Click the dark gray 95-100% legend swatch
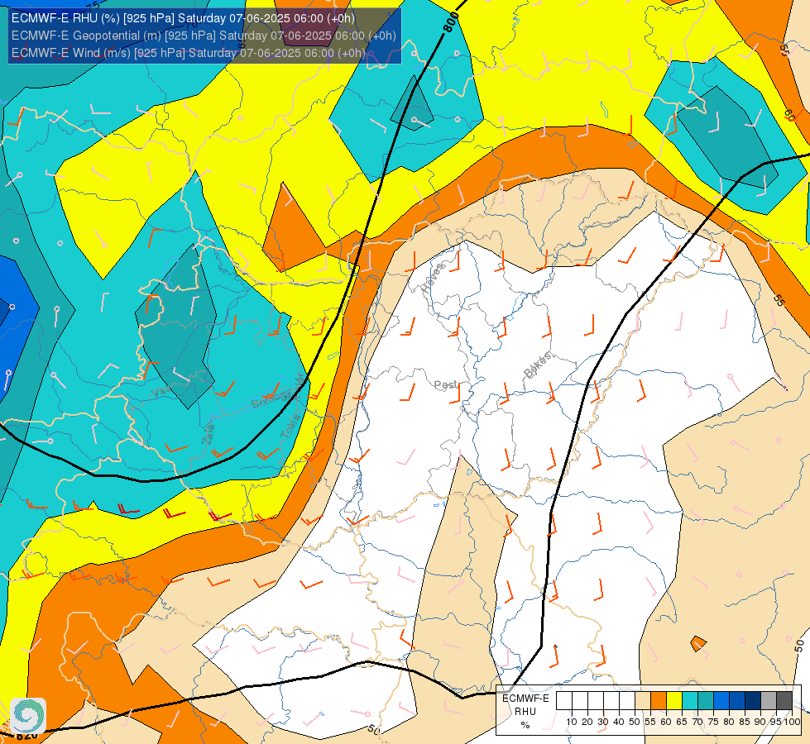Screen dimensions: 810x744 click(x=784, y=701)
